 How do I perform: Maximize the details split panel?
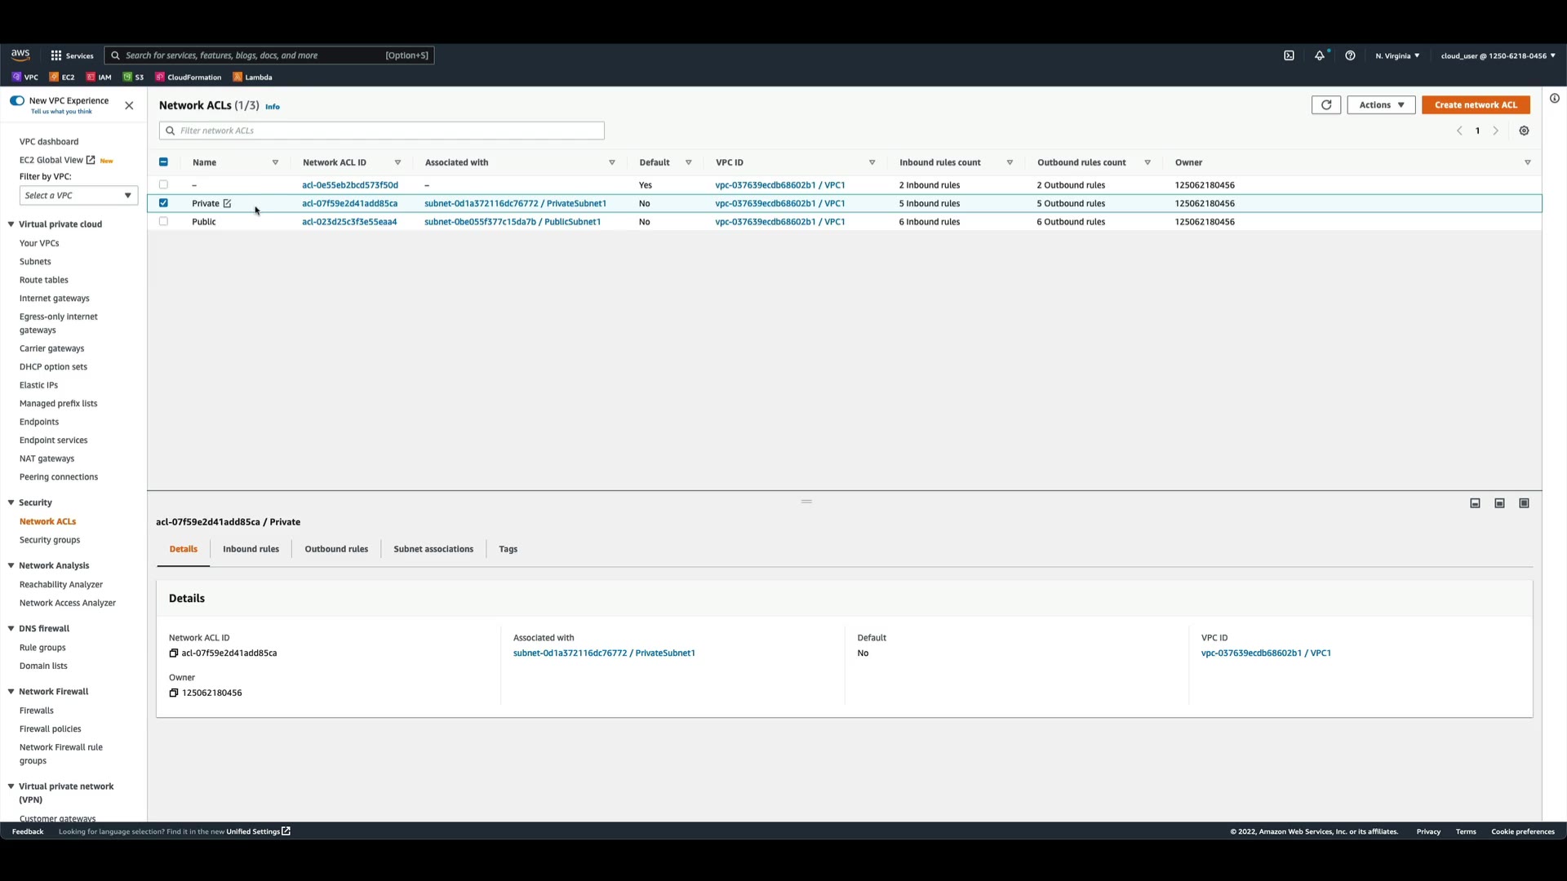click(x=1524, y=503)
